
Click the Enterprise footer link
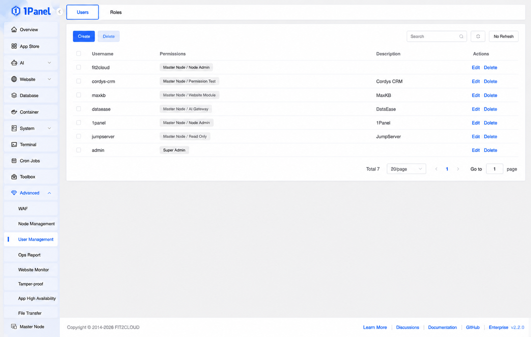[498, 327]
